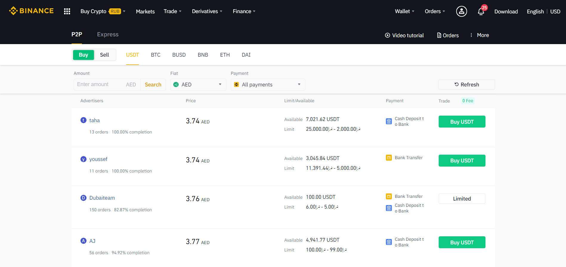Expand the Wallet dropdown menu
The height and width of the screenshot is (267, 566).
tap(405, 11)
